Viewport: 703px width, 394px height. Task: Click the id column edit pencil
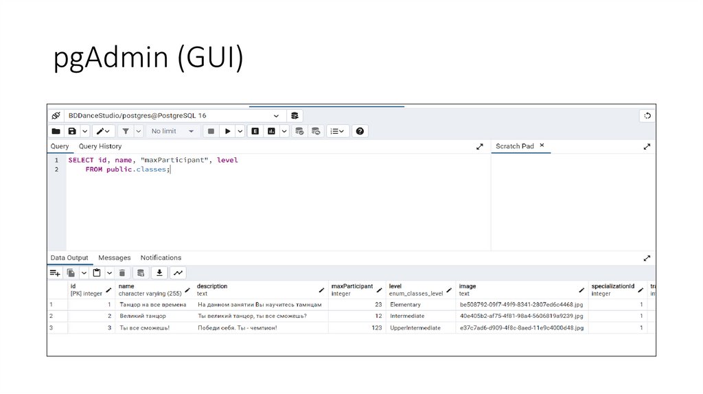[x=108, y=290]
